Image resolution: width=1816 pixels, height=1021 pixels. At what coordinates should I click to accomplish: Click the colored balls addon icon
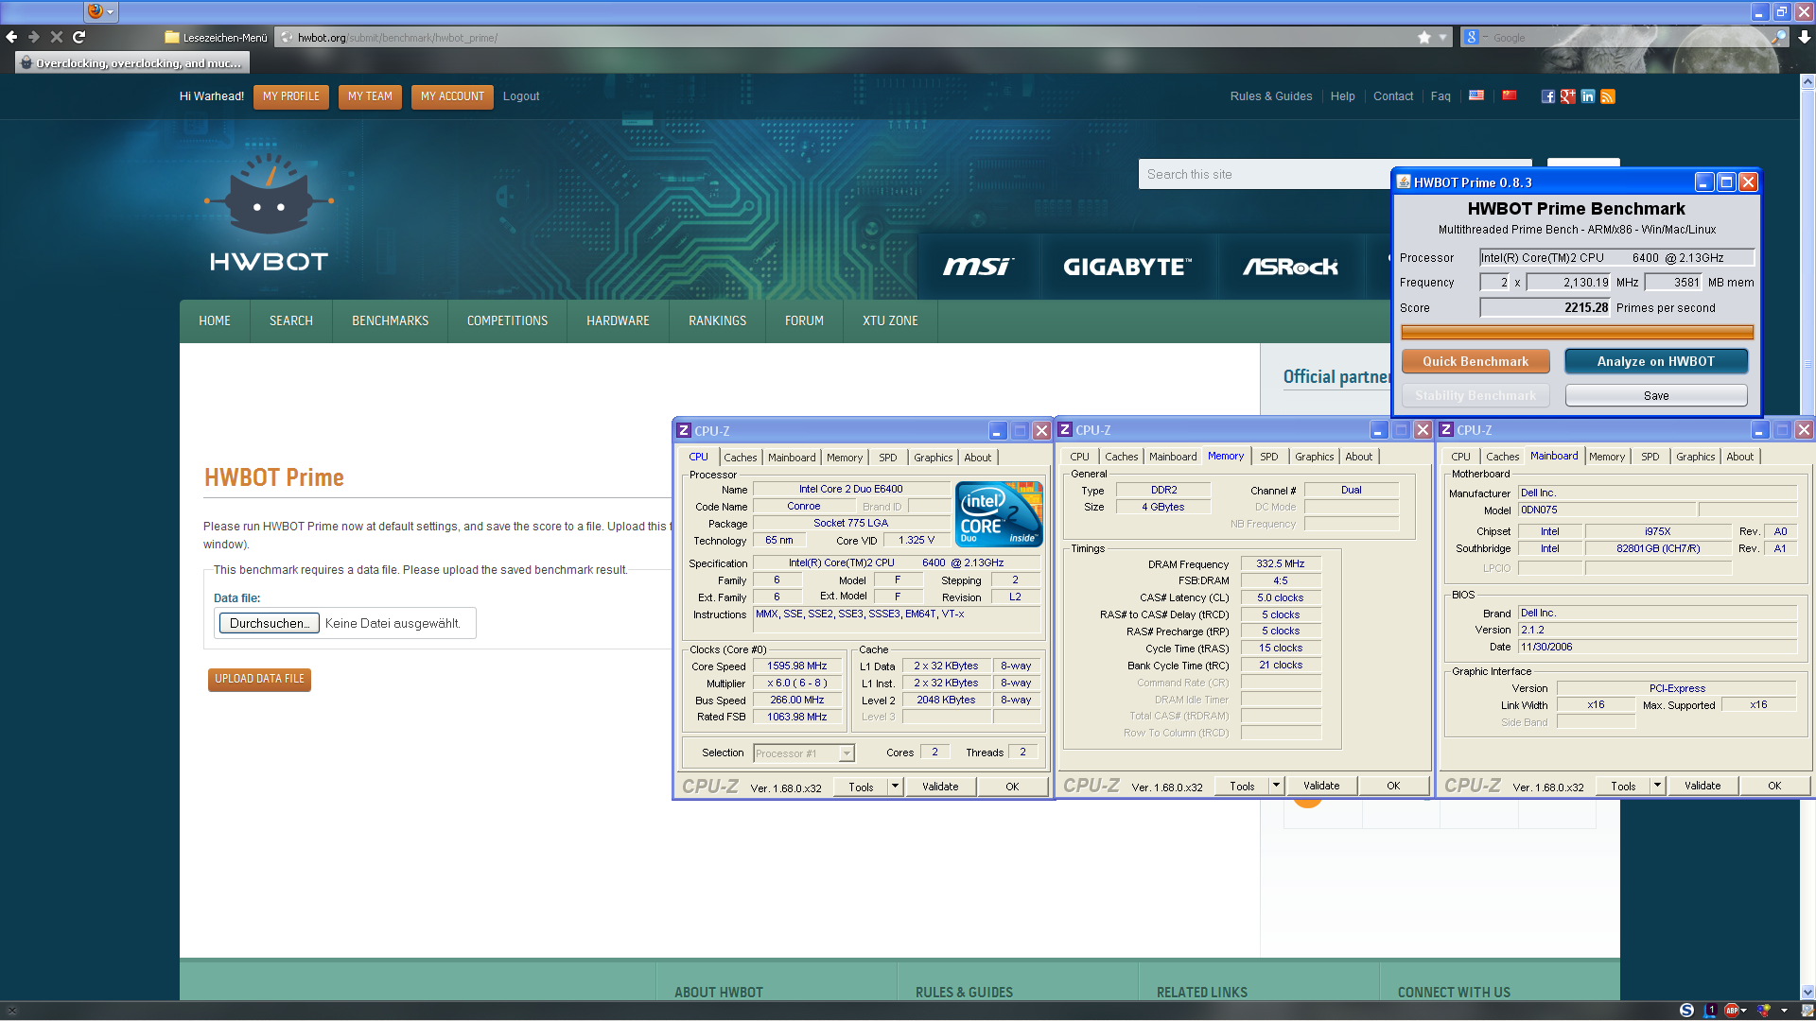(1764, 1011)
